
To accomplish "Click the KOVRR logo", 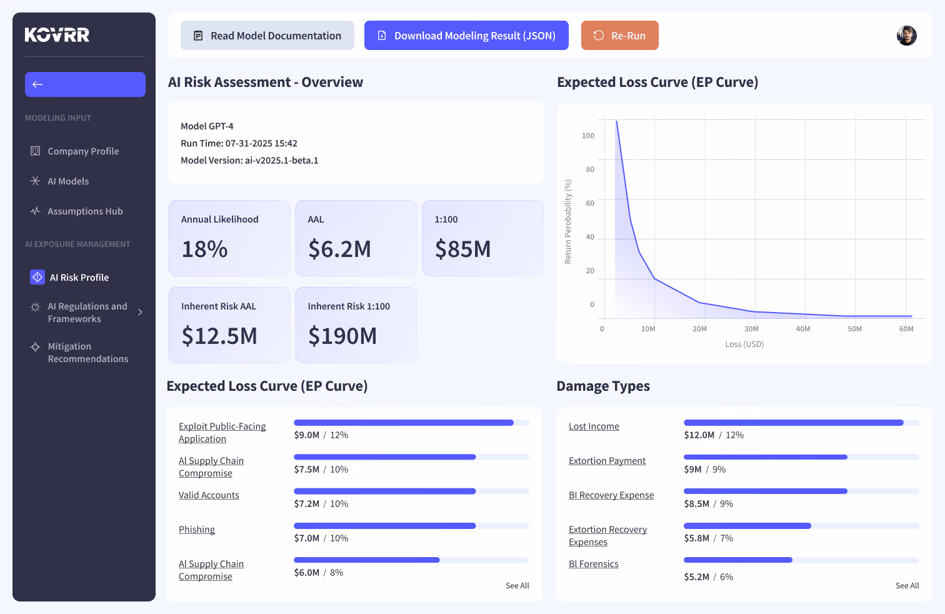I will click(57, 35).
